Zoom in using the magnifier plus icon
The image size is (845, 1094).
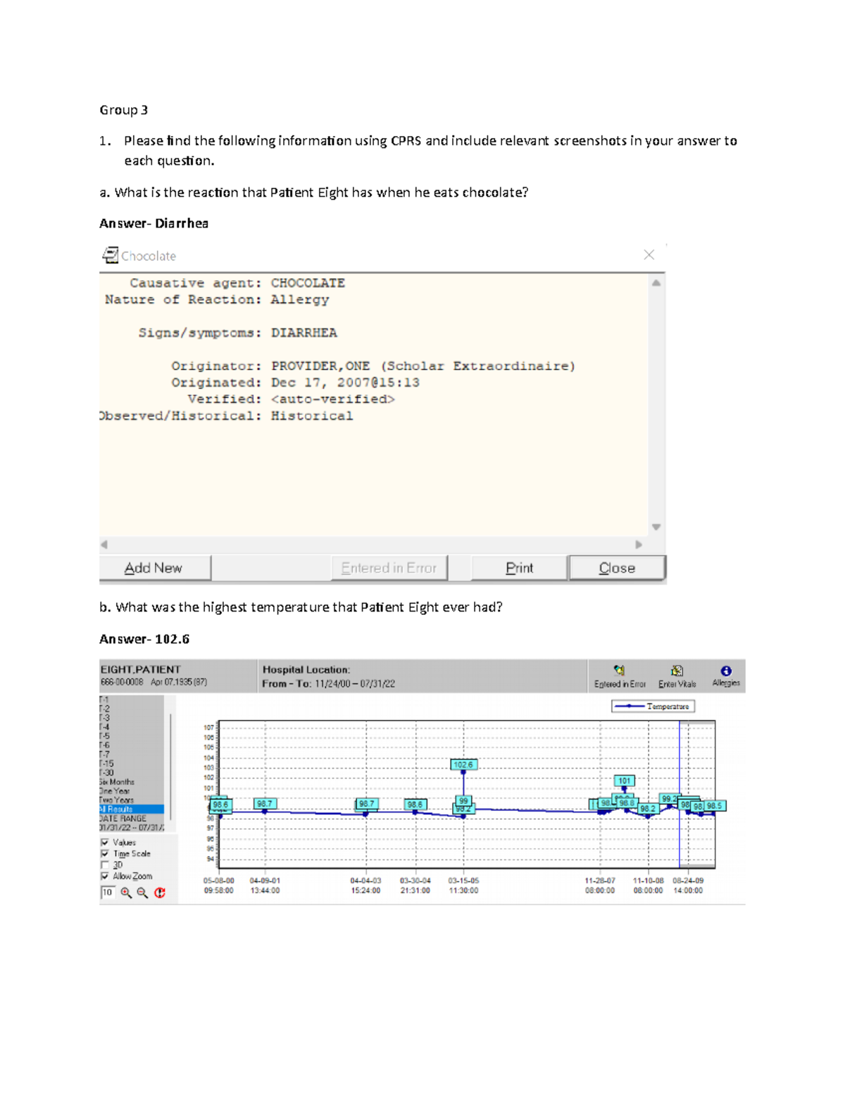tap(126, 893)
